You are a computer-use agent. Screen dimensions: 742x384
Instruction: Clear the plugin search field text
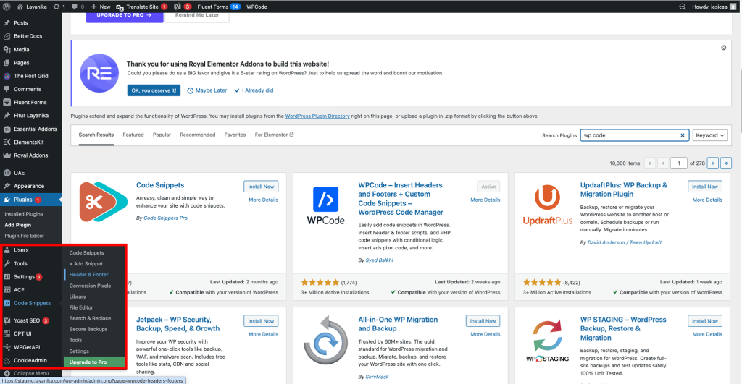point(682,135)
